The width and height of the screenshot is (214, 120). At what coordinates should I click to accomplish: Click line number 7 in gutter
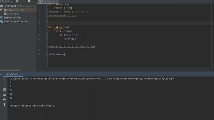click(x=40, y=23)
